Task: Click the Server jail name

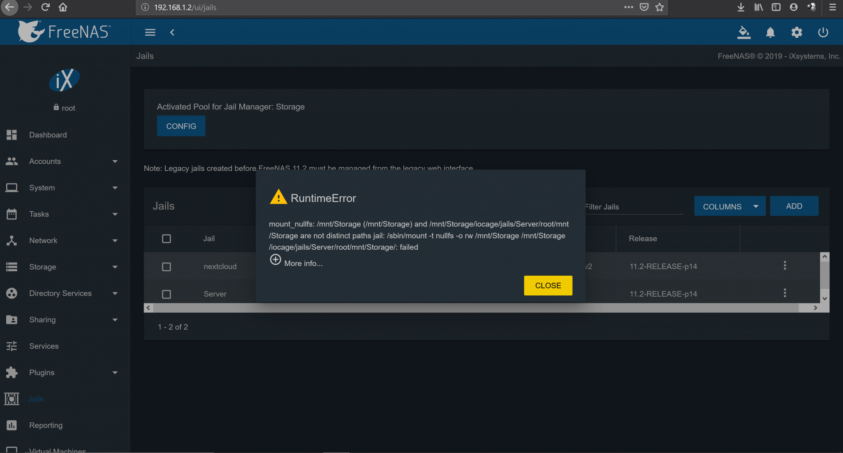Action: (215, 294)
